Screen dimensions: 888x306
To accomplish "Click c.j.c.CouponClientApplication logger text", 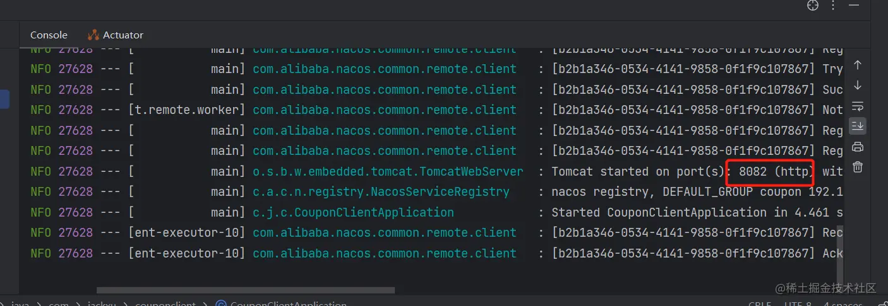I will [x=353, y=212].
